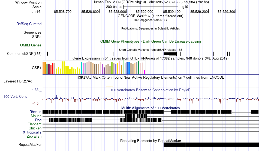Click the 4.88 PhyloP upper scale value
Screen dimensions: 259x151
pos(35,90)
